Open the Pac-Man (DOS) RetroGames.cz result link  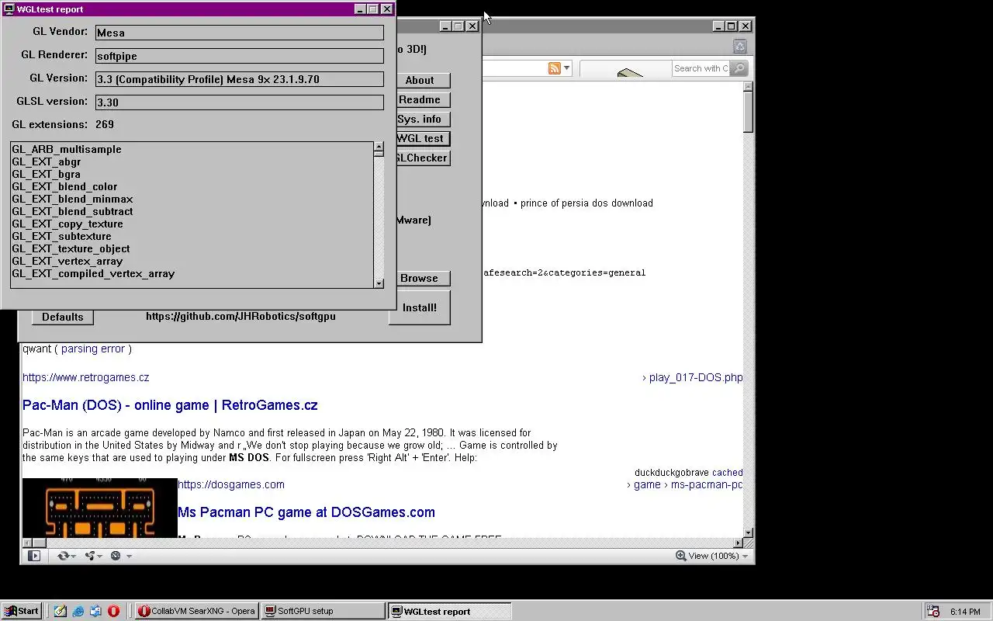point(170,405)
